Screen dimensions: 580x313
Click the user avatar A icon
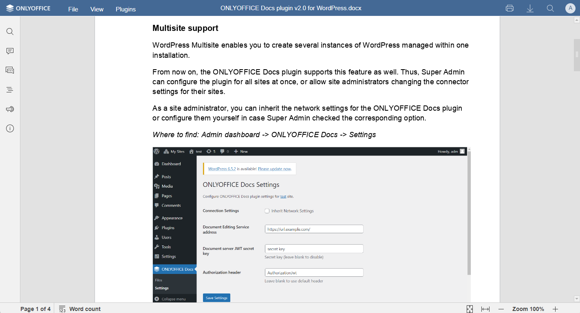570,9
